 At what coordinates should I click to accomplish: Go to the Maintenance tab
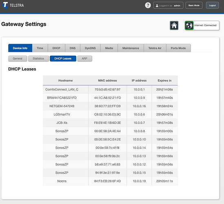131,48
